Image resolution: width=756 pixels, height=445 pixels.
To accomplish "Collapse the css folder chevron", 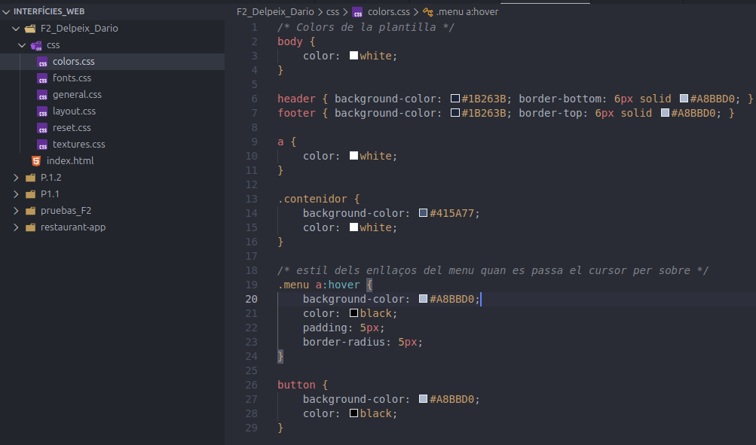I will [23, 45].
